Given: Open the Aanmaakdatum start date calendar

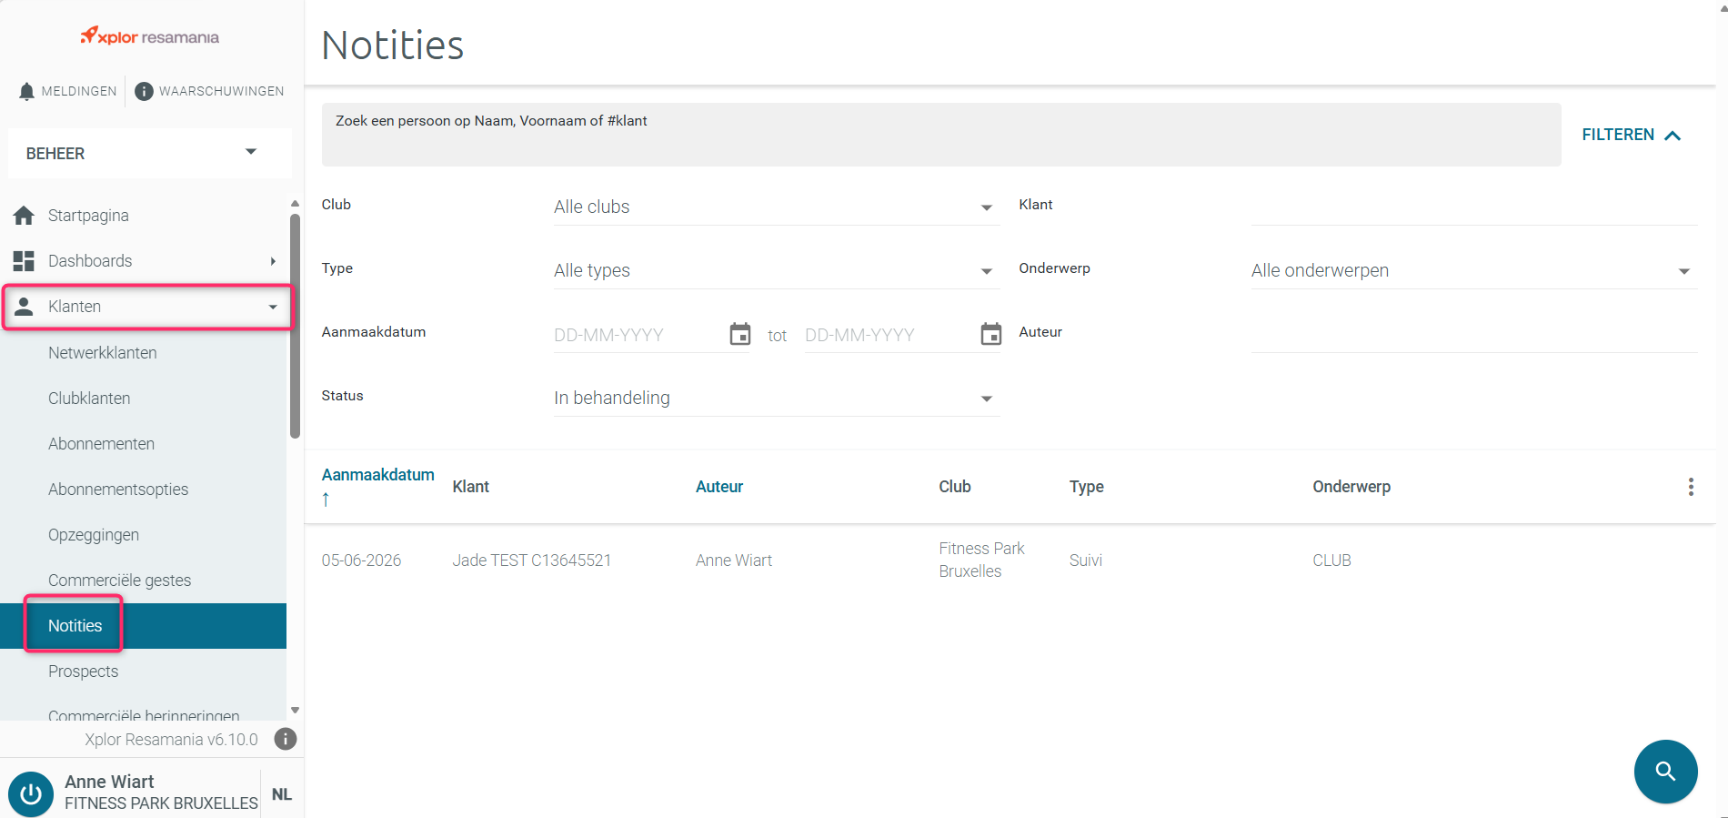Looking at the screenshot, I should click(740, 335).
